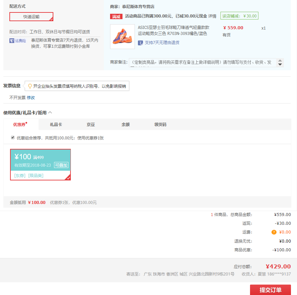Screen dimensions: 297x295
Task: Click the 商品优惠 -¥100.00 value
Action: (x=282, y=250)
